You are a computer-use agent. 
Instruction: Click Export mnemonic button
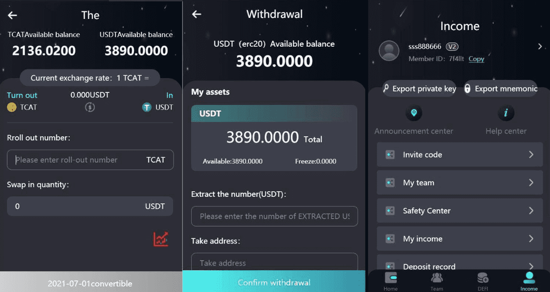pos(501,88)
